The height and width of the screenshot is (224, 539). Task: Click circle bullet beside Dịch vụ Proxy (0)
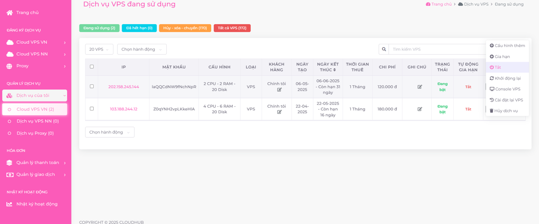point(9,133)
